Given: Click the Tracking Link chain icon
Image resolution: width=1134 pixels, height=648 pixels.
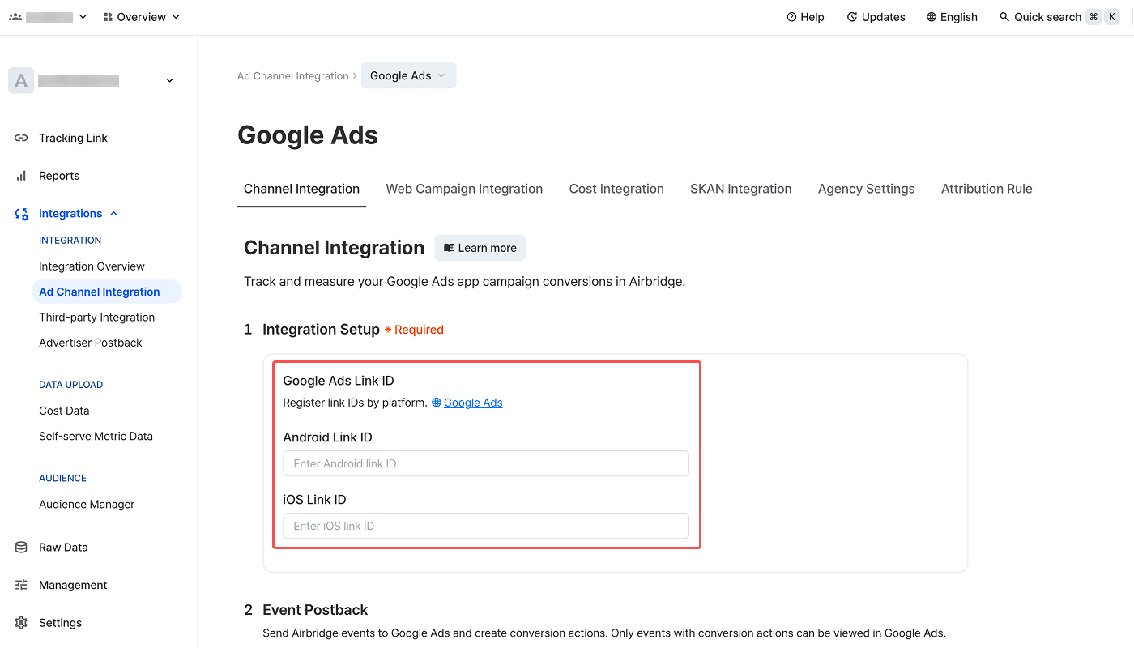Looking at the screenshot, I should pos(21,139).
